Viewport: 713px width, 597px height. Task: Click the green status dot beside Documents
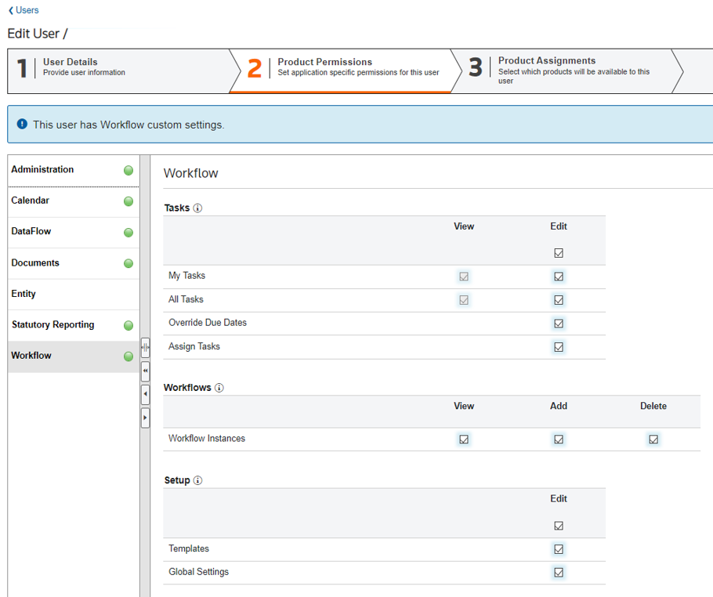[128, 263]
